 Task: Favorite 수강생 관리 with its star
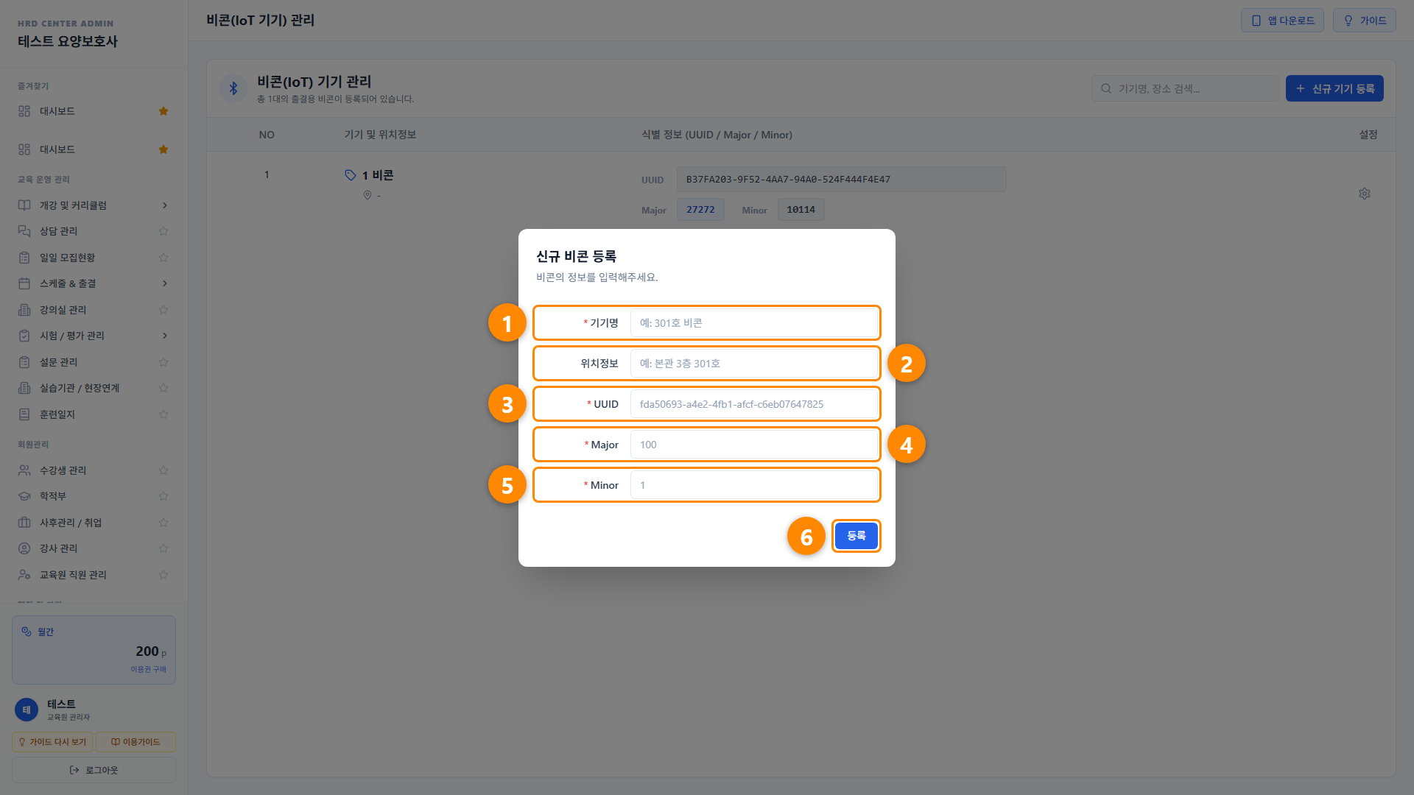[x=163, y=470]
